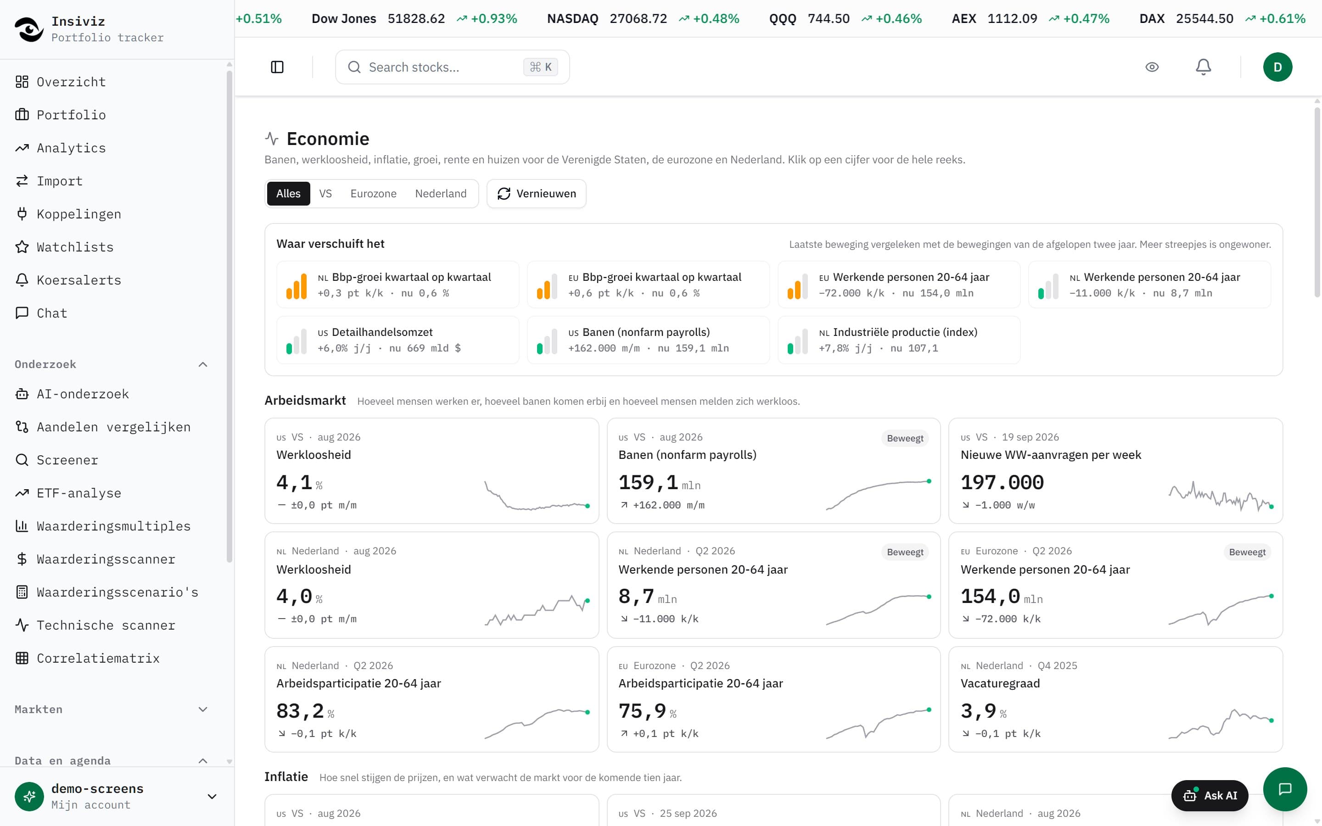This screenshot has width=1322, height=826.
Task: Open the demo-screens account dropdown
Action: (x=213, y=797)
